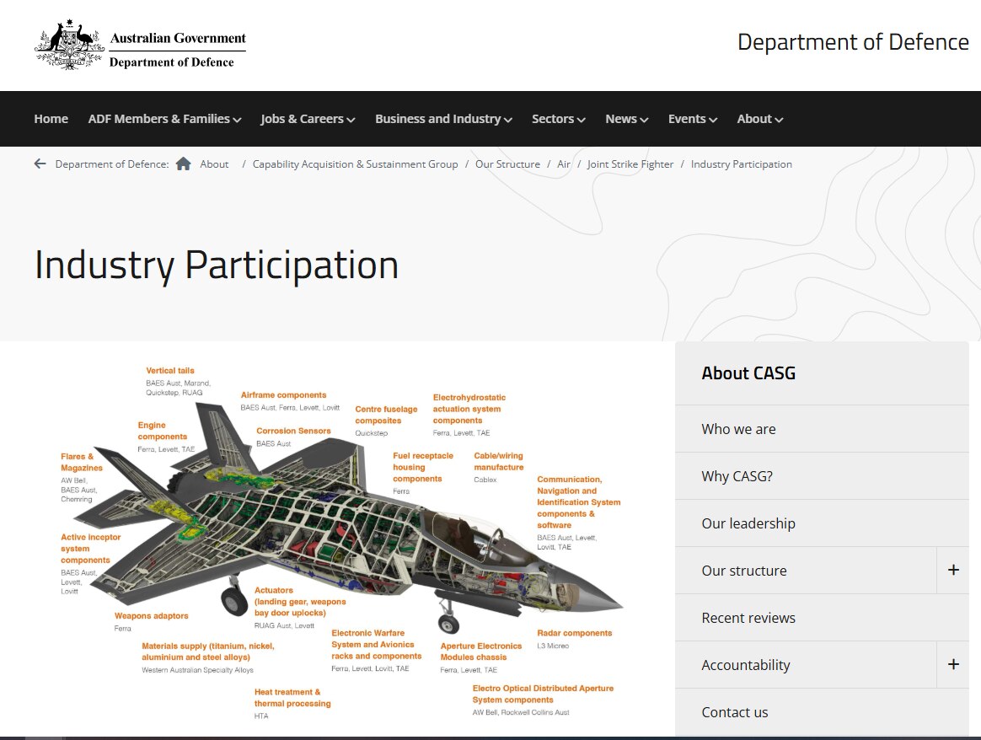Click the home icon in the breadcrumb trail
This screenshot has width=981, height=740.
point(184,164)
